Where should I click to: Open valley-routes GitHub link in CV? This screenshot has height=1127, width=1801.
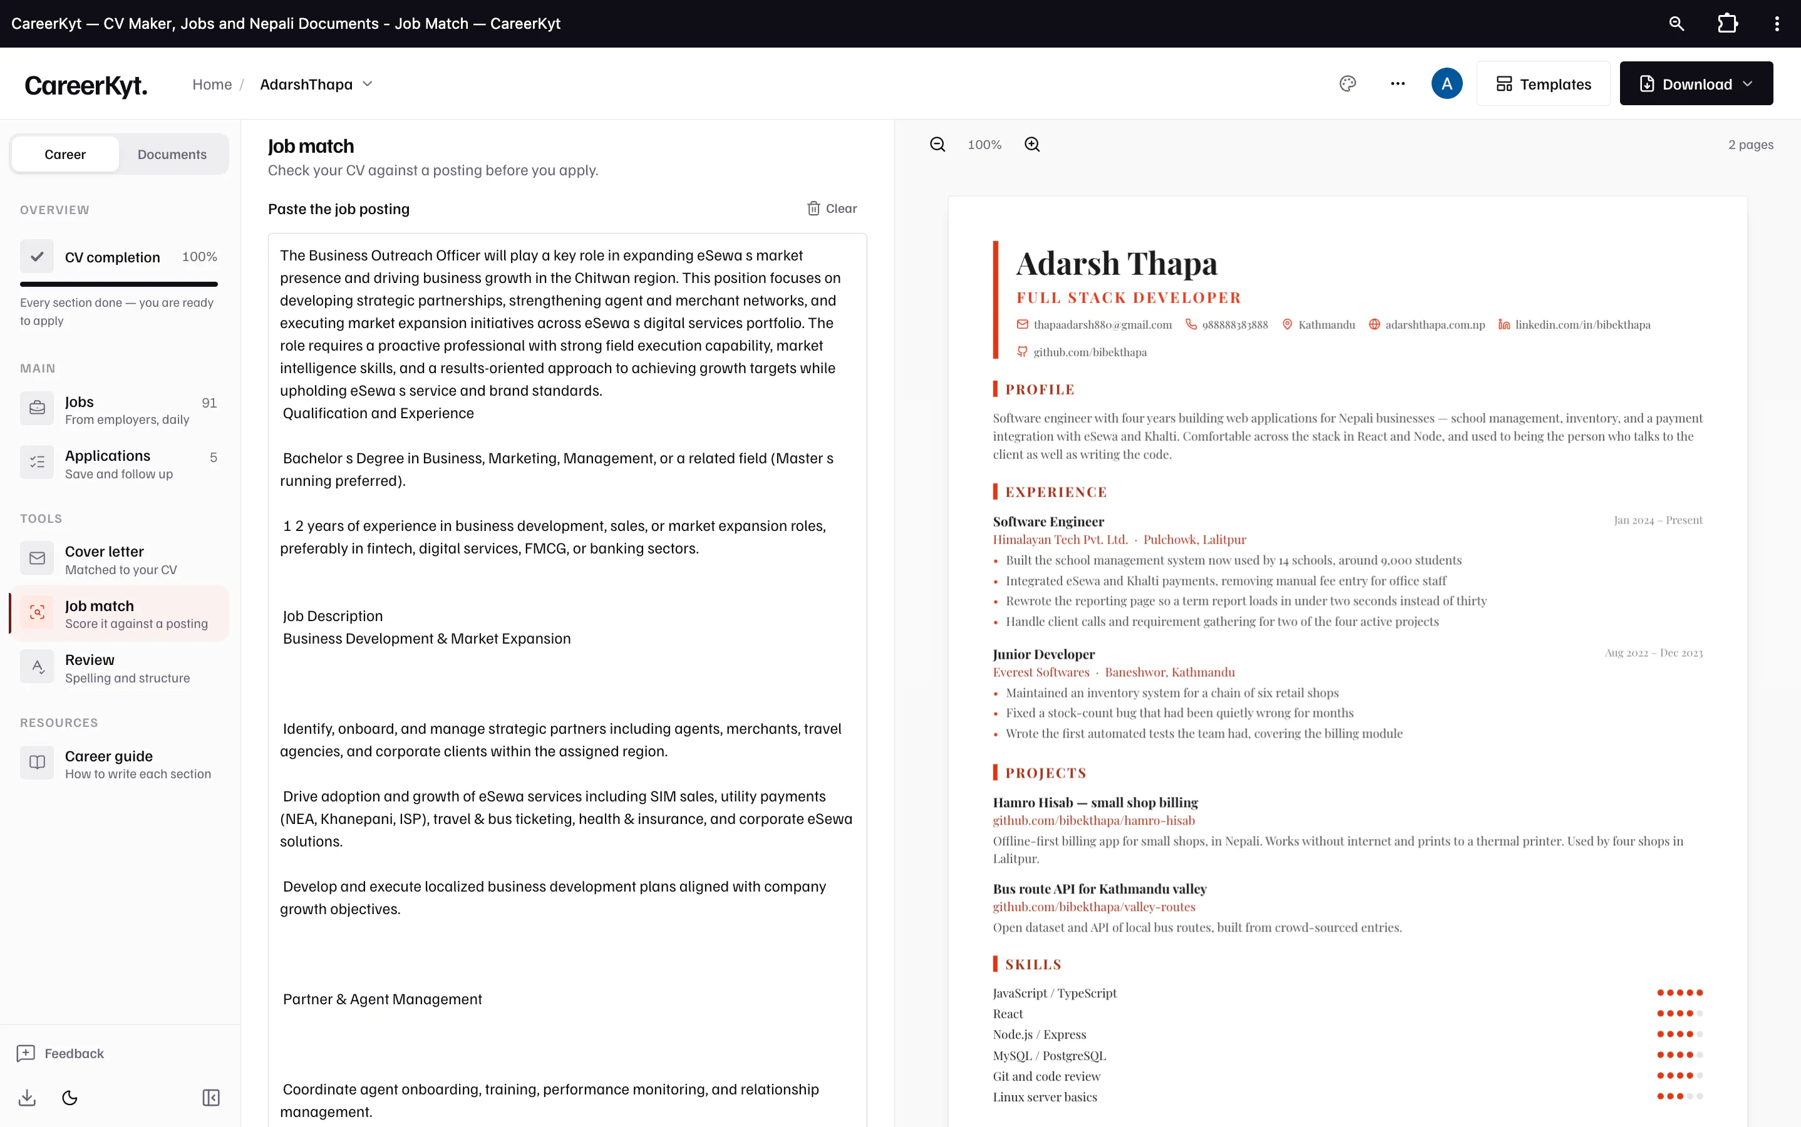pyautogui.click(x=1093, y=907)
